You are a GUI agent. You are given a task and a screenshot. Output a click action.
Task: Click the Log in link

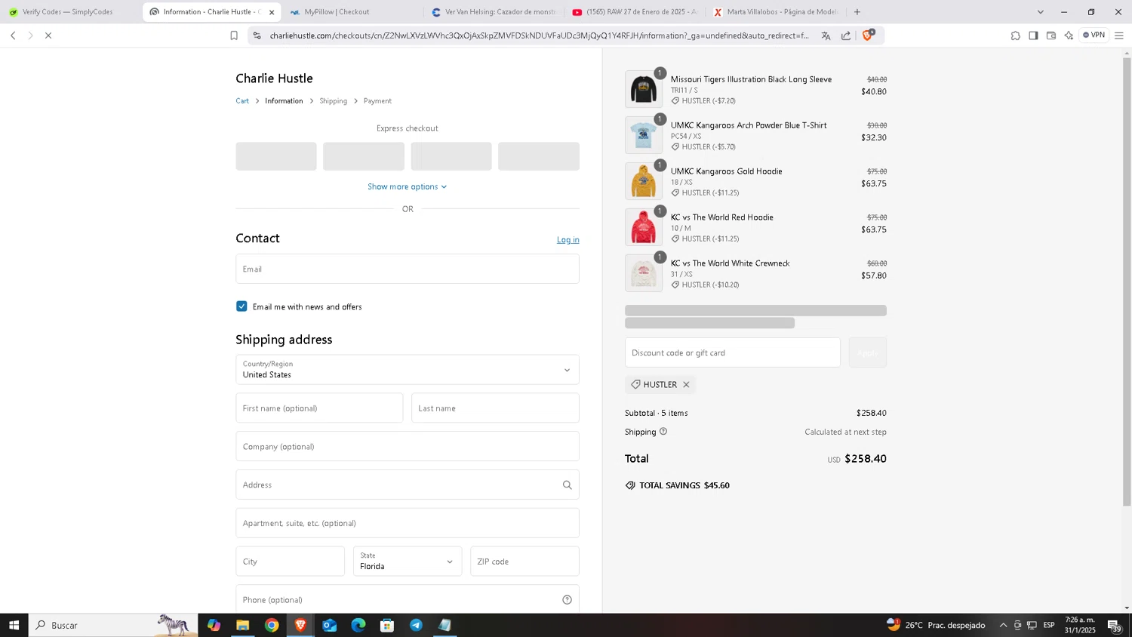click(x=568, y=239)
